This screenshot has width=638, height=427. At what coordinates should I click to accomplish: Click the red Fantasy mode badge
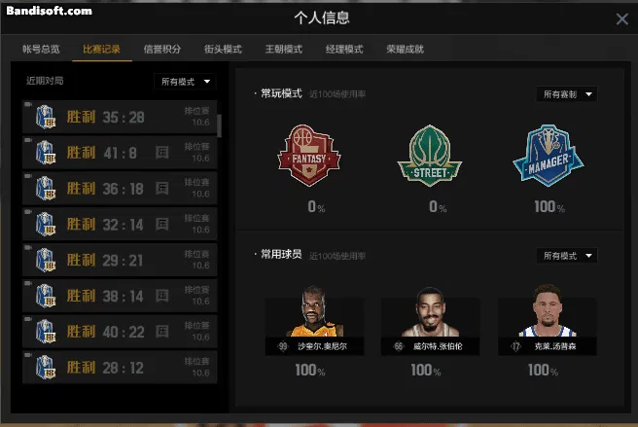tap(309, 155)
